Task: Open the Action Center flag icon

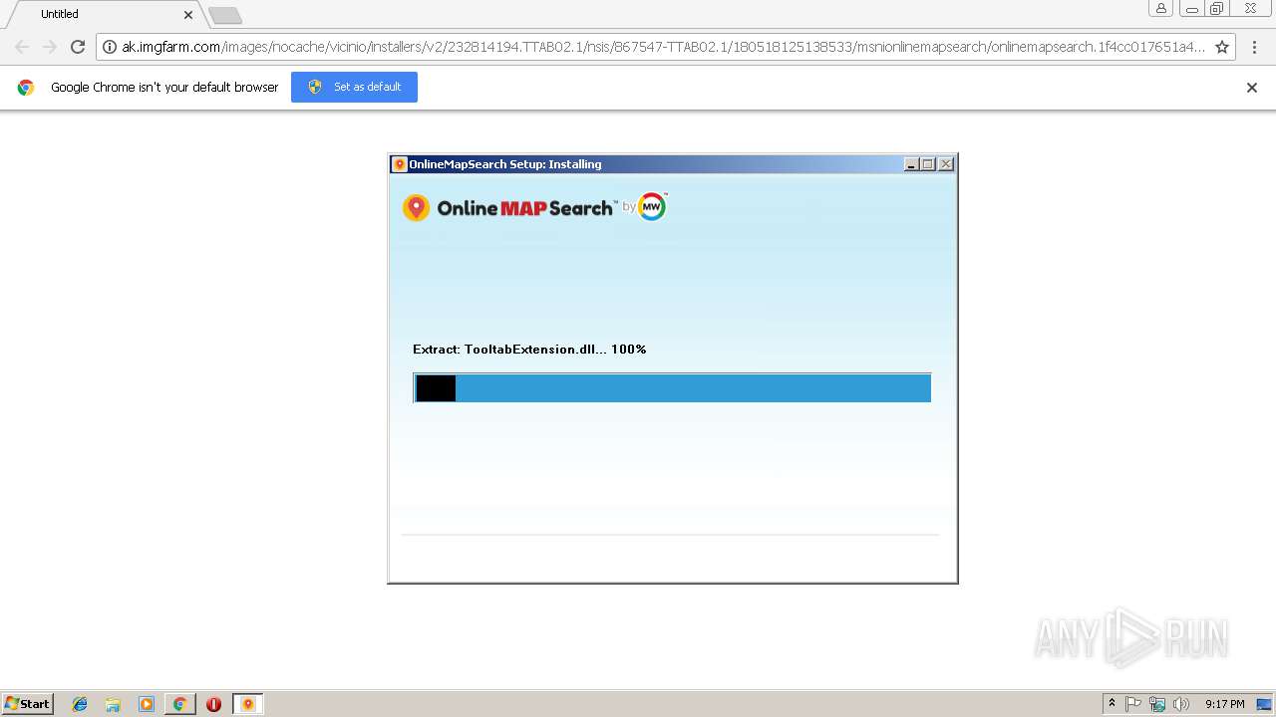Action: (1133, 704)
